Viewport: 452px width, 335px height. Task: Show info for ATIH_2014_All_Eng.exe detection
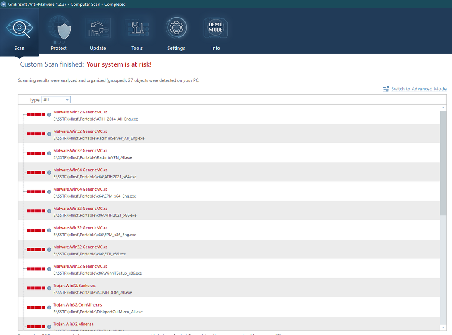coord(49,115)
